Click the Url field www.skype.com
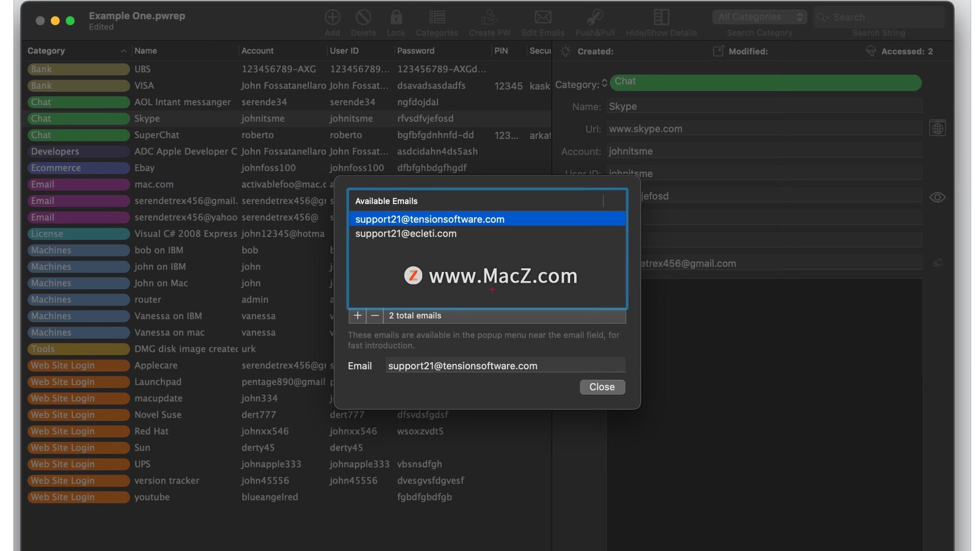The image size is (980, 551). click(765, 129)
